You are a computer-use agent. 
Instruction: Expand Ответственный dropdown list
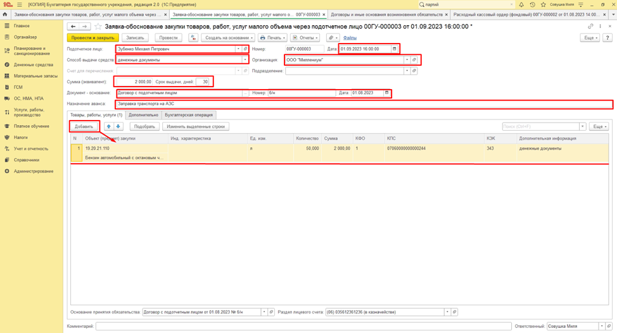coord(602,326)
